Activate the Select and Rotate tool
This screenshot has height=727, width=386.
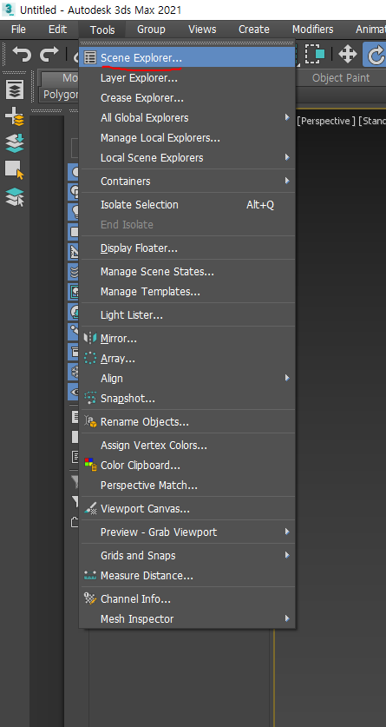tap(376, 54)
